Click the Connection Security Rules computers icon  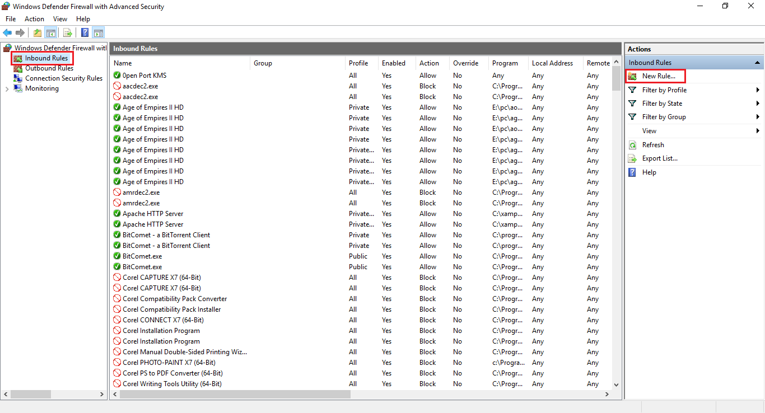coord(18,78)
